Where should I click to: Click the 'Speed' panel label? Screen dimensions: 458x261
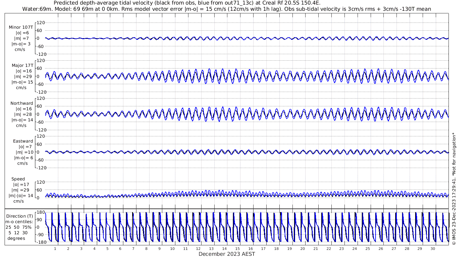(18, 179)
